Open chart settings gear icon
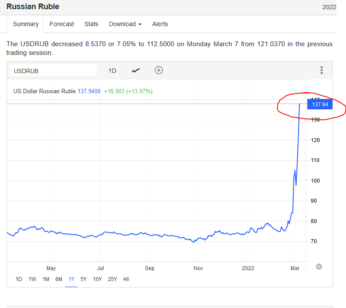346x308 pixels. coord(319,267)
